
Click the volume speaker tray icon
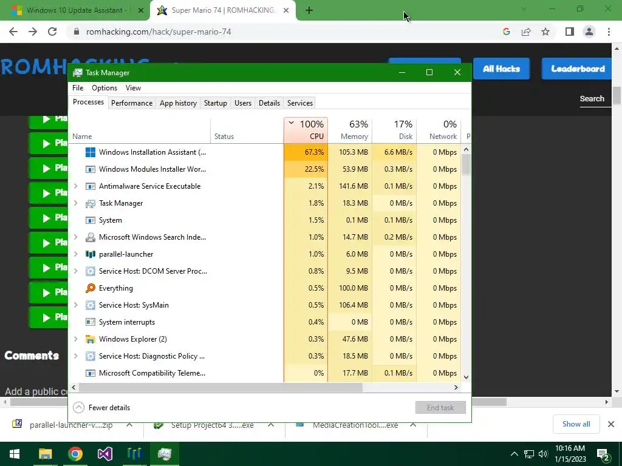click(543, 454)
